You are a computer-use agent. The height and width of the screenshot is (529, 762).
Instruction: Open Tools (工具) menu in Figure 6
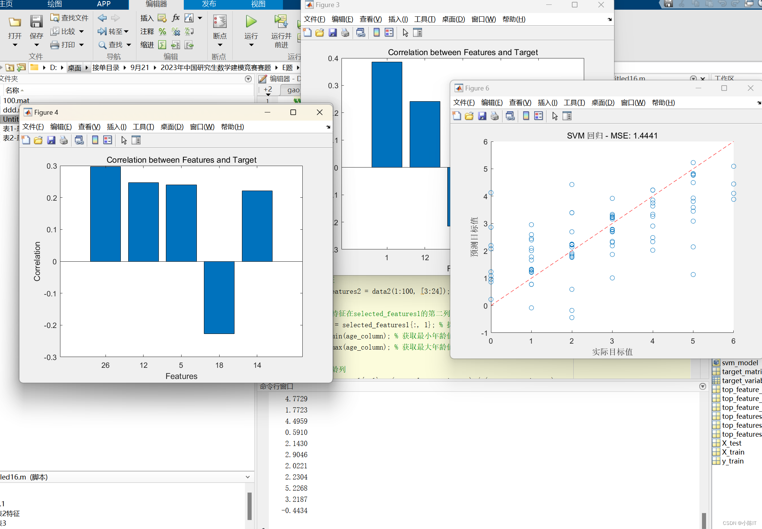pyautogui.click(x=574, y=103)
